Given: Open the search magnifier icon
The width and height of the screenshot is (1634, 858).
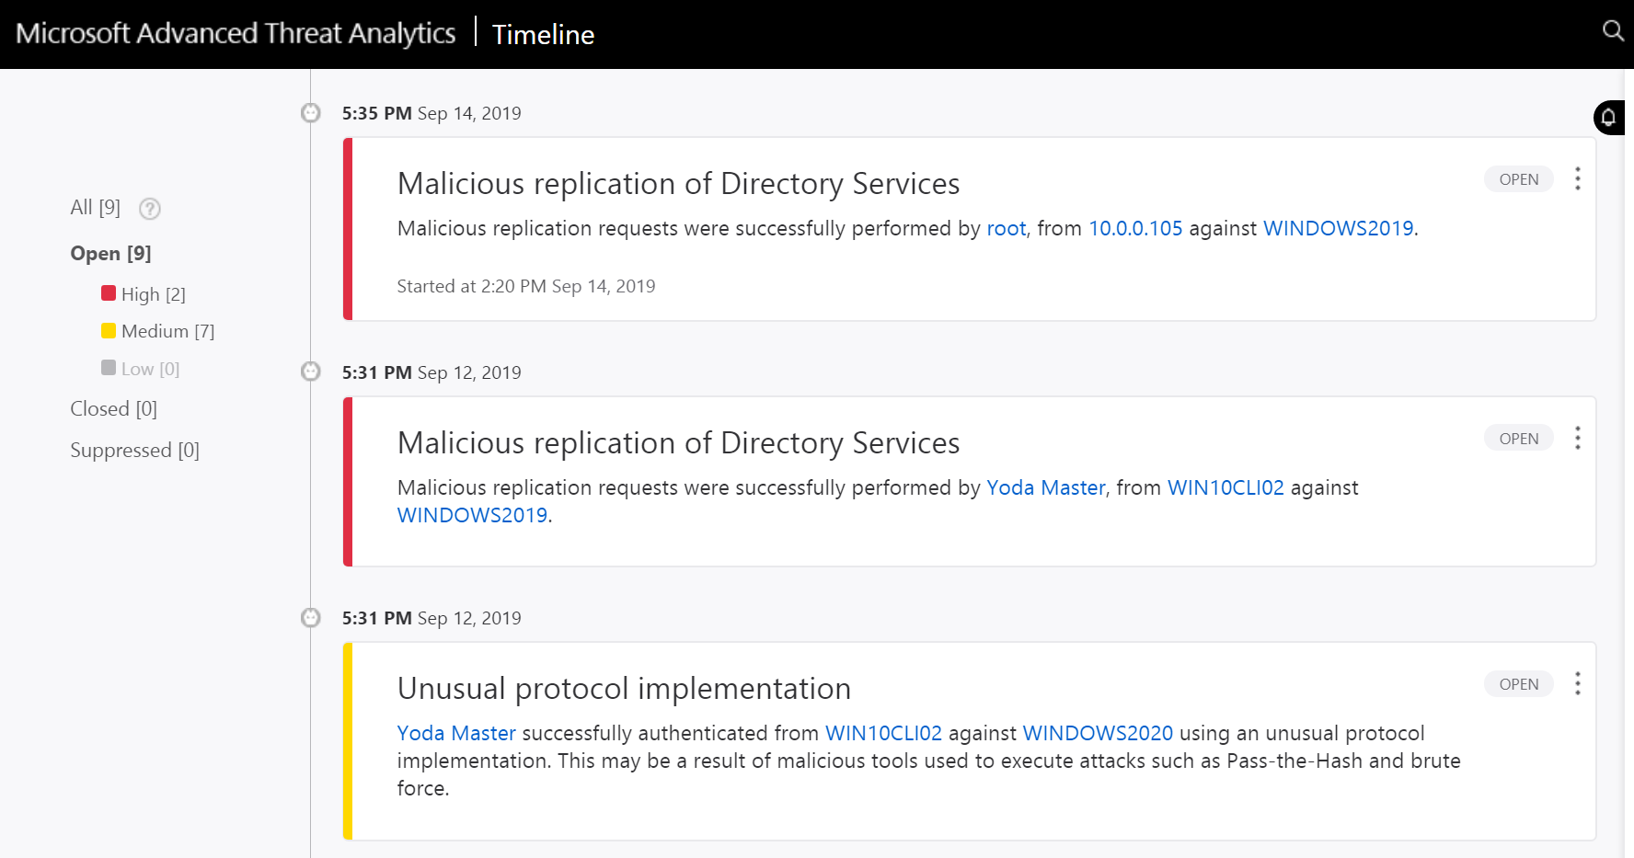Looking at the screenshot, I should pos(1613,31).
